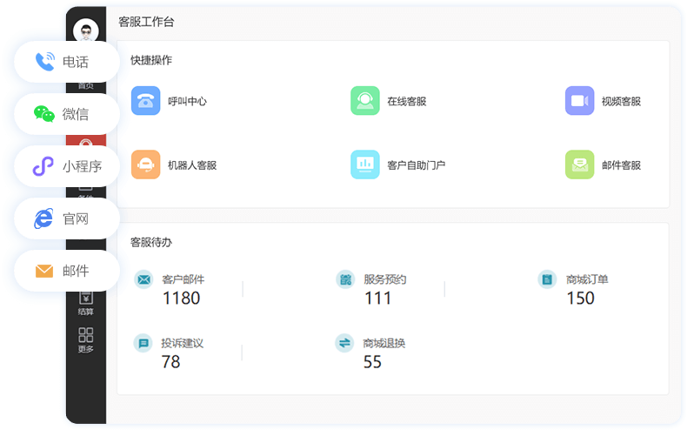The height and width of the screenshot is (430, 687).
Task: Click the 客户邮件 label
Action: tap(183, 279)
